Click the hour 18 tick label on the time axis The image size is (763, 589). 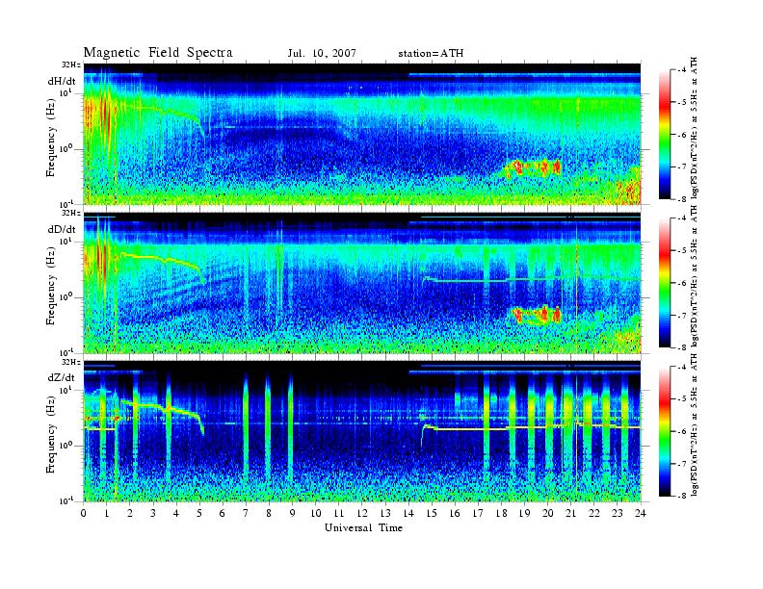click(502, 513)
